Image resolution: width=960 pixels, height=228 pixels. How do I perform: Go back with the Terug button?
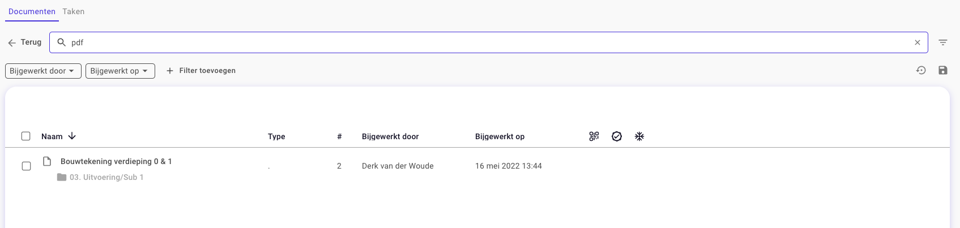24,42
